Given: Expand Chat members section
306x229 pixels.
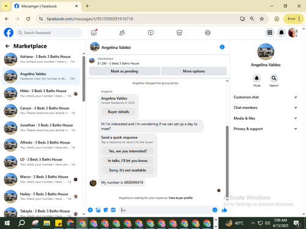Looking at the screenshot, I should click(266, 107).
